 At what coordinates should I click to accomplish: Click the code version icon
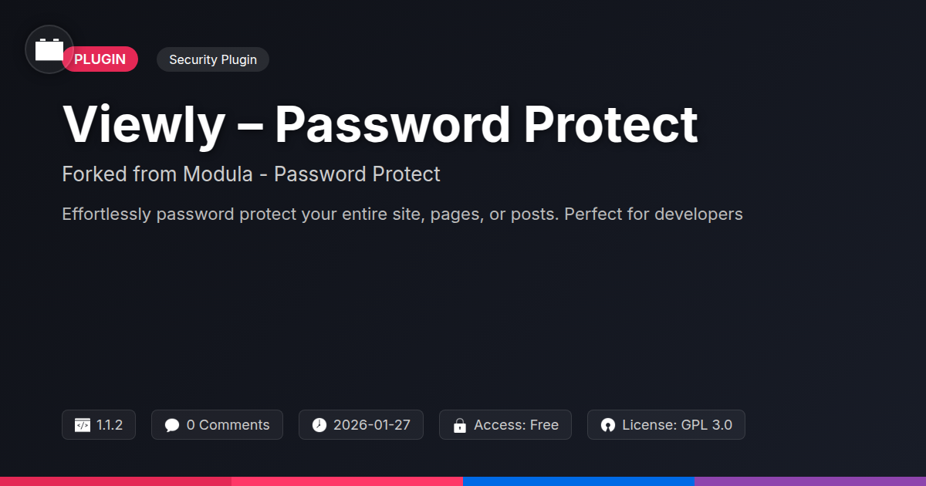point(82,425)
